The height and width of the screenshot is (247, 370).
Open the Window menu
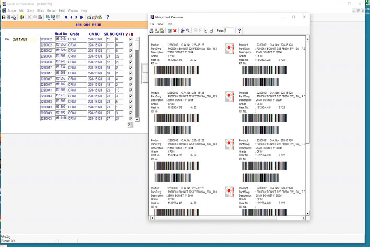73,10
